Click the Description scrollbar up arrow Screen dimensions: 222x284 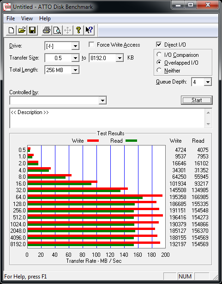pos(208,113)
